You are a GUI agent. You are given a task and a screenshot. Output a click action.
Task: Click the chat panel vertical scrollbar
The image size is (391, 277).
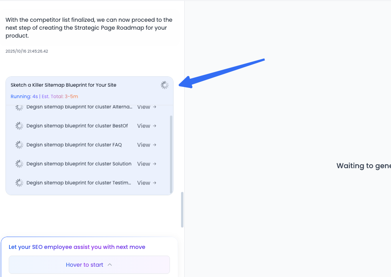[x=182, y=210]
